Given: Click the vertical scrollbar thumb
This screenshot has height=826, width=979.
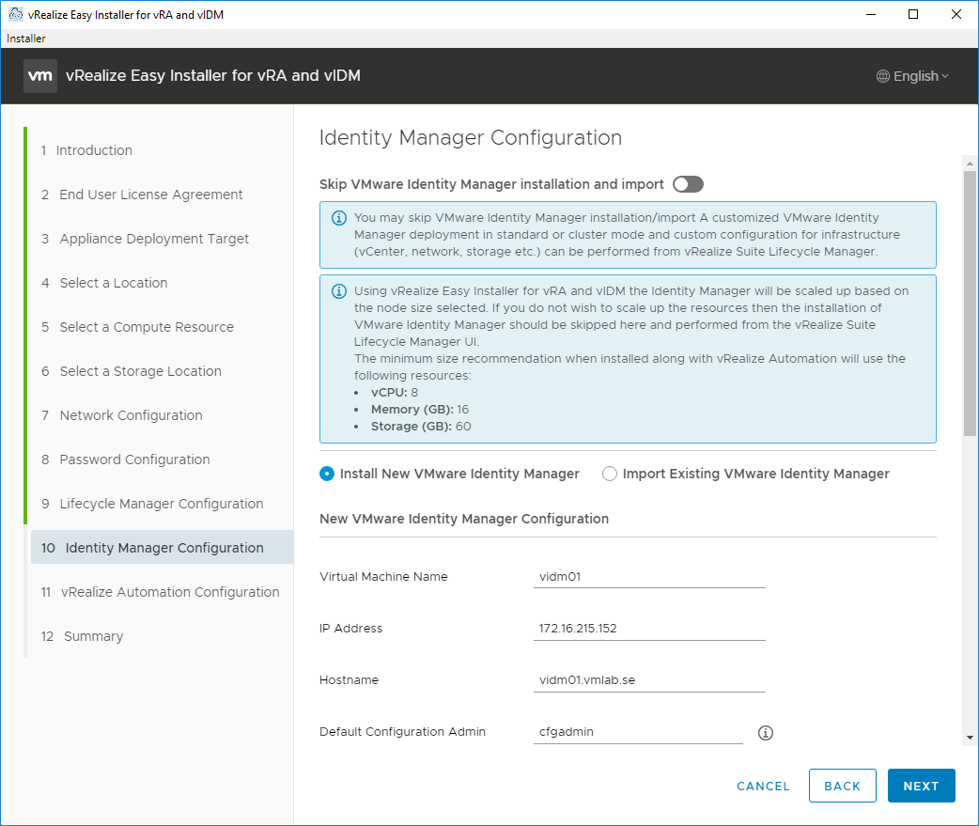Looking at the screenshot, I should [x=970, y=303].
